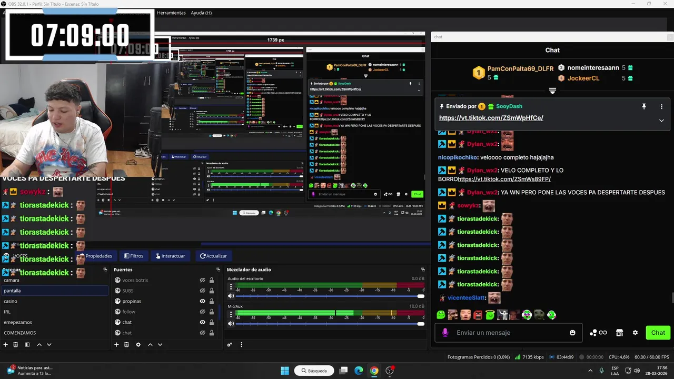Image resolution: width=674 pixels, height=379 pixels.
Task: Show the voces botrix source
Action: click(202, 280)
